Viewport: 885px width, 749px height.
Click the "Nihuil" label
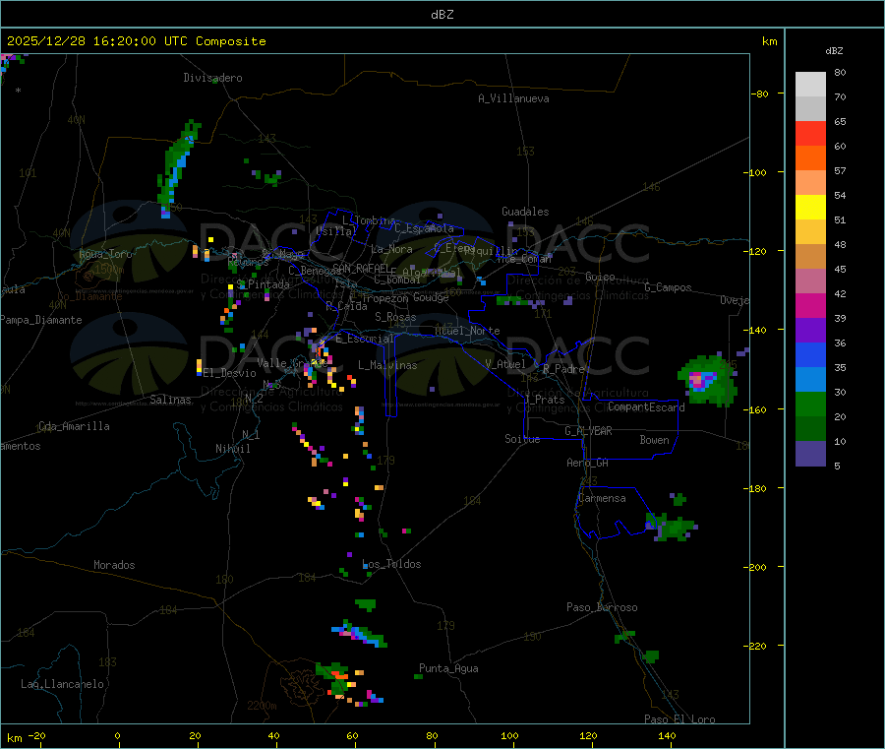pyautogui.click(x=233, y=449)
